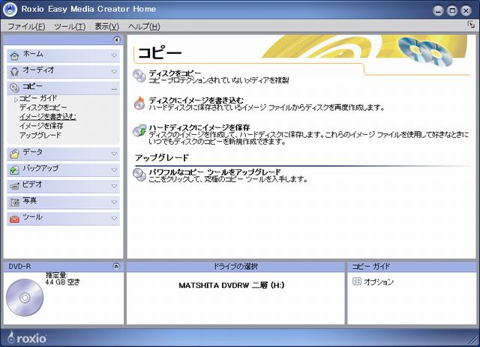
Task: Collapse the コピー section
Action: point(114,89)
